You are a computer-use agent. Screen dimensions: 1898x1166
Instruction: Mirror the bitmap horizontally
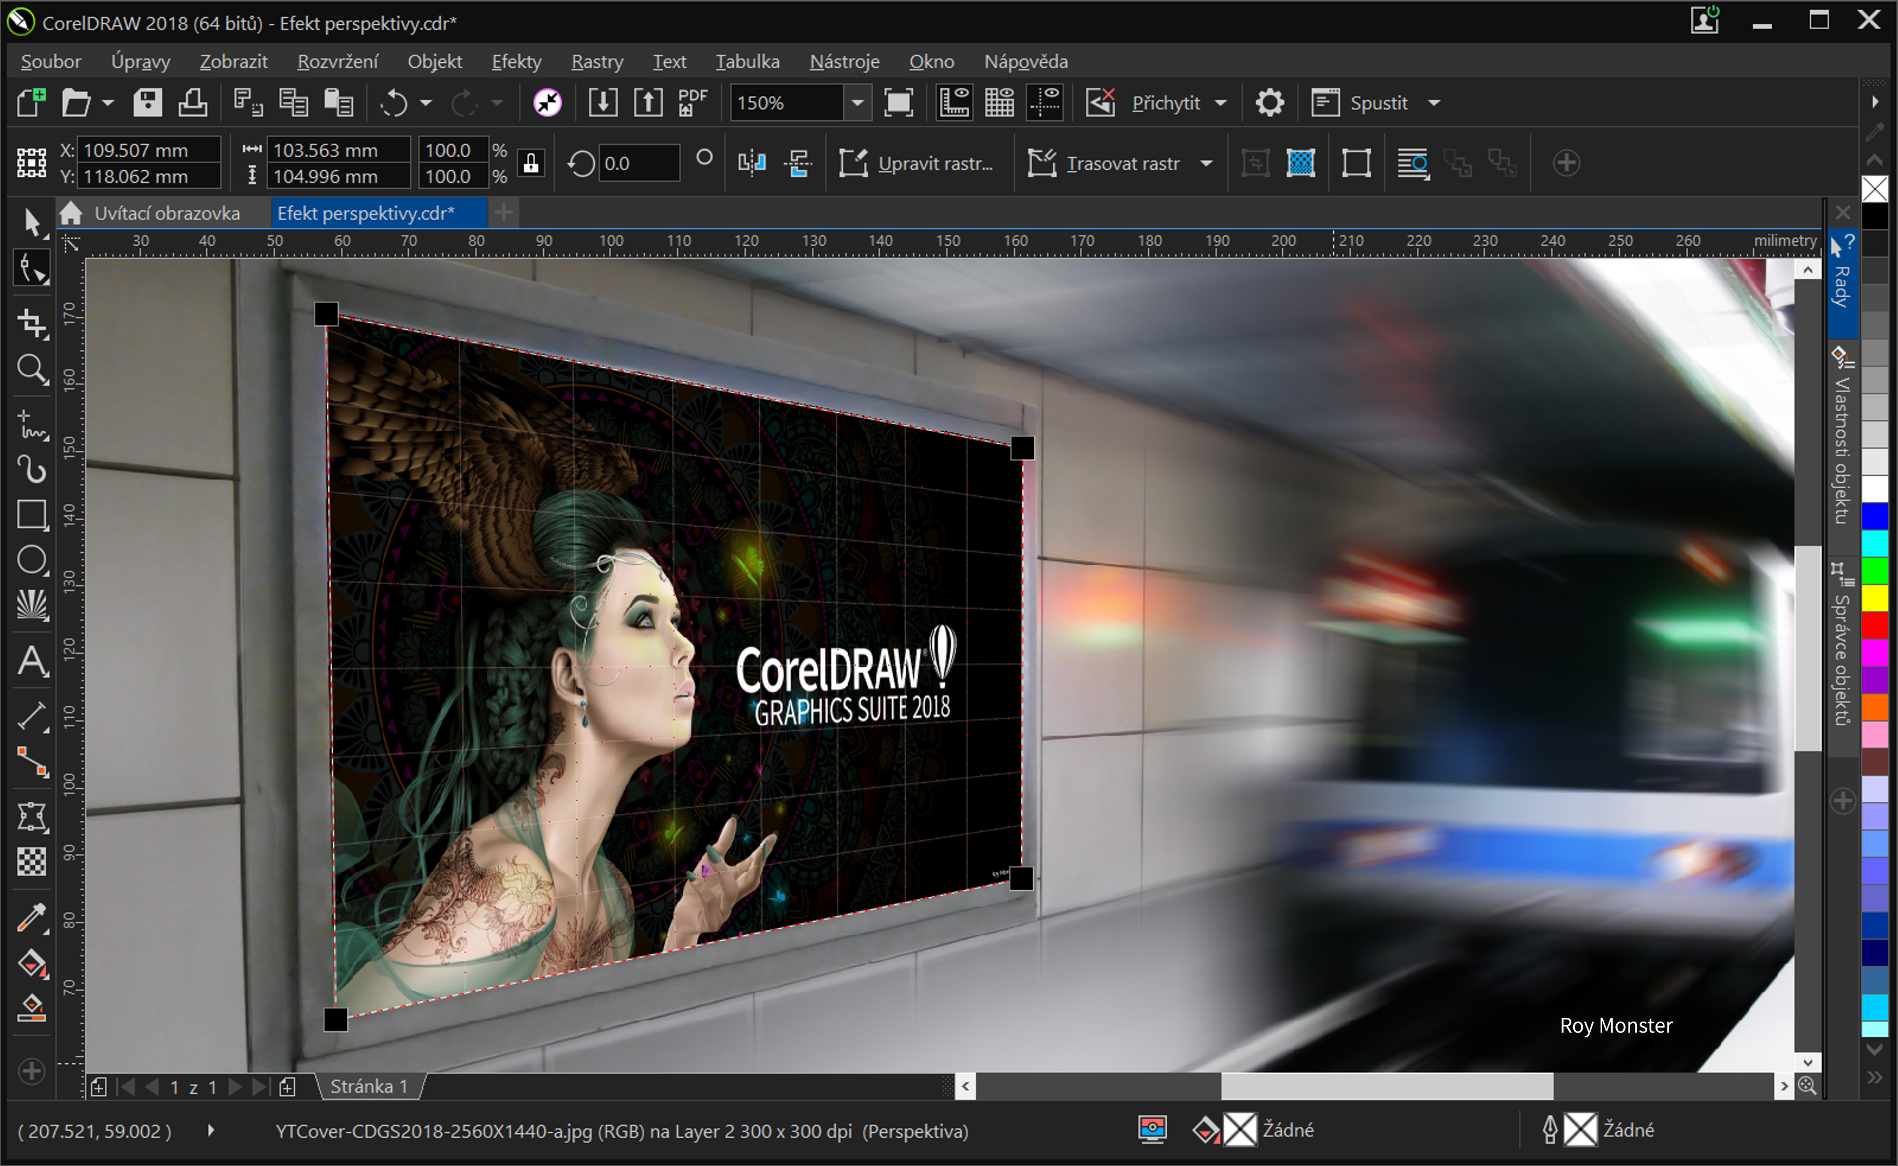(x=752, y=163)
